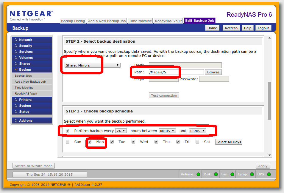Click Select All Days button
The height and width of the screenshot is (193, 284).
[229, 142]
